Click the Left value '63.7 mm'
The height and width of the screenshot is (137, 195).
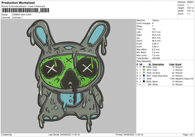[156, 32]
